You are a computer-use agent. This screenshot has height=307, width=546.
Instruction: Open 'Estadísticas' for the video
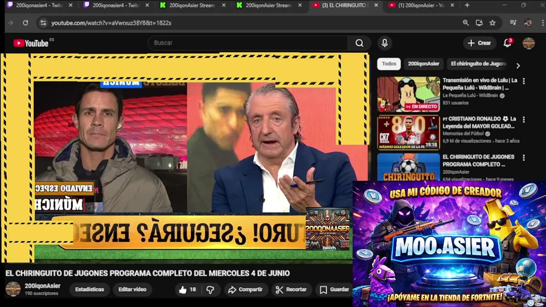(90, 290)
